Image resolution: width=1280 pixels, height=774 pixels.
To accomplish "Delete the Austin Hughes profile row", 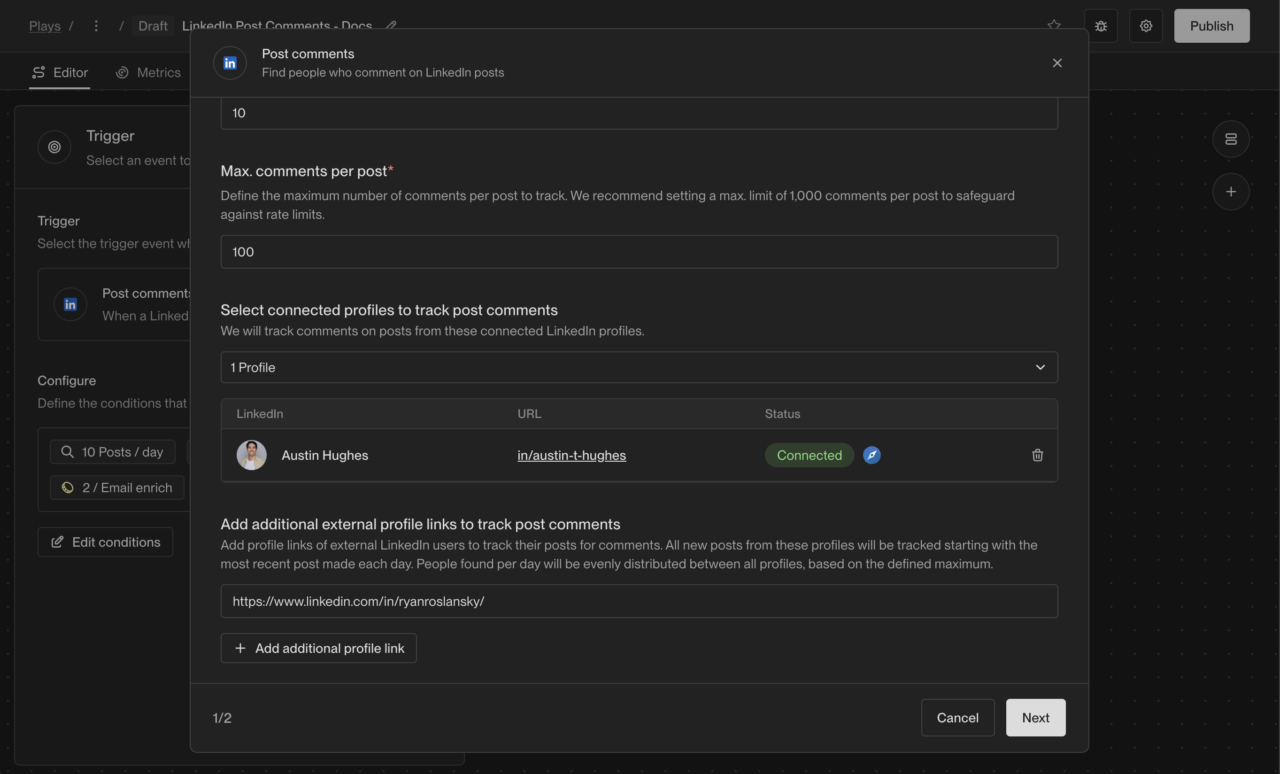I will tap(1037, 455).
